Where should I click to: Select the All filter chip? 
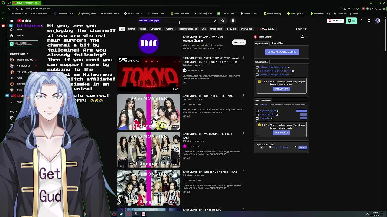122,29
